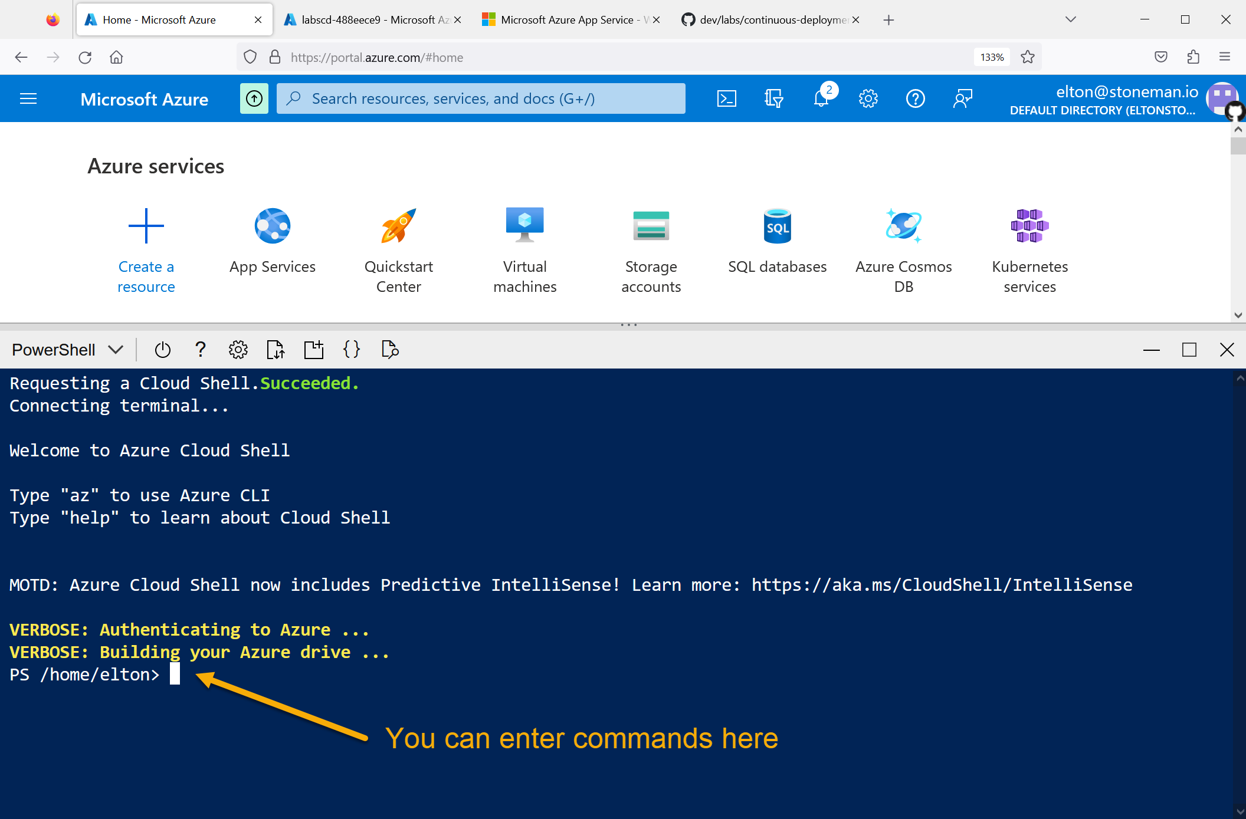Open Azure Cosmos DB service icon
1246x819 pixels.
coord(904,226)
